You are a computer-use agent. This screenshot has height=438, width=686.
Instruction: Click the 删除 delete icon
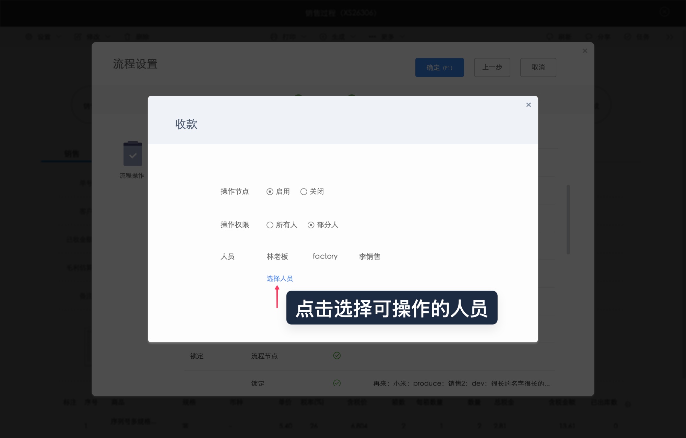128,37
